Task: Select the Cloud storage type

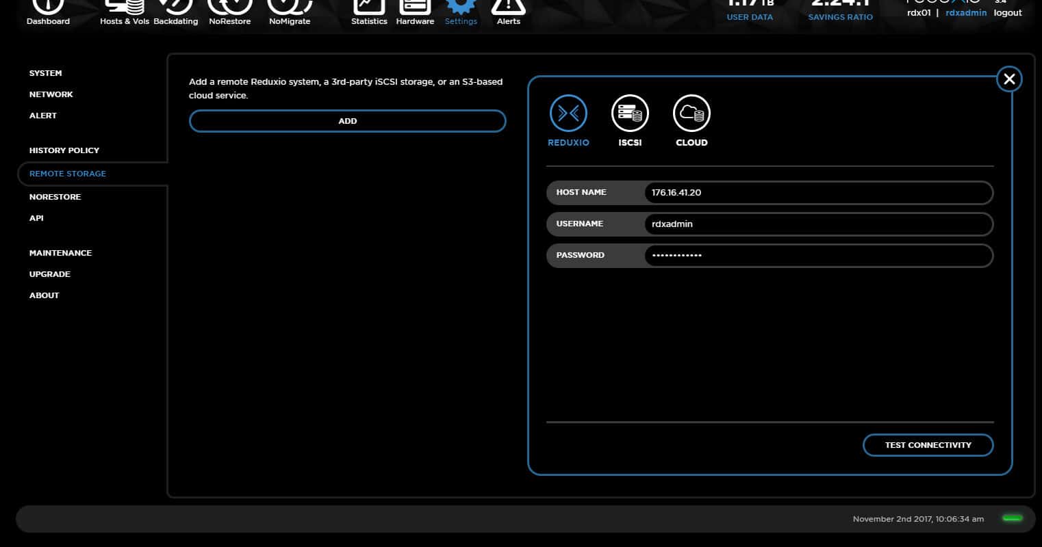Action: (691, 121)
